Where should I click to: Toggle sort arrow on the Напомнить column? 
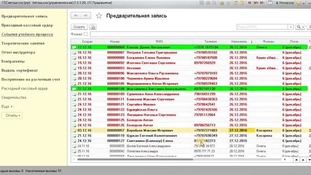252,42
